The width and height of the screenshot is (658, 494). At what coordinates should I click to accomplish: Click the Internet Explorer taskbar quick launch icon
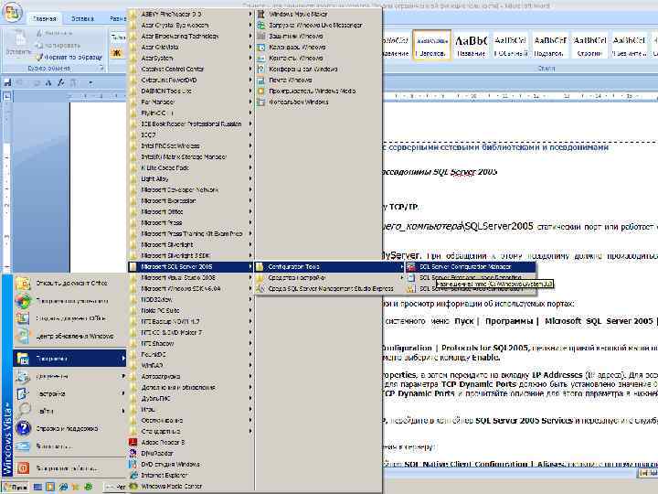(x=63, y=487)
